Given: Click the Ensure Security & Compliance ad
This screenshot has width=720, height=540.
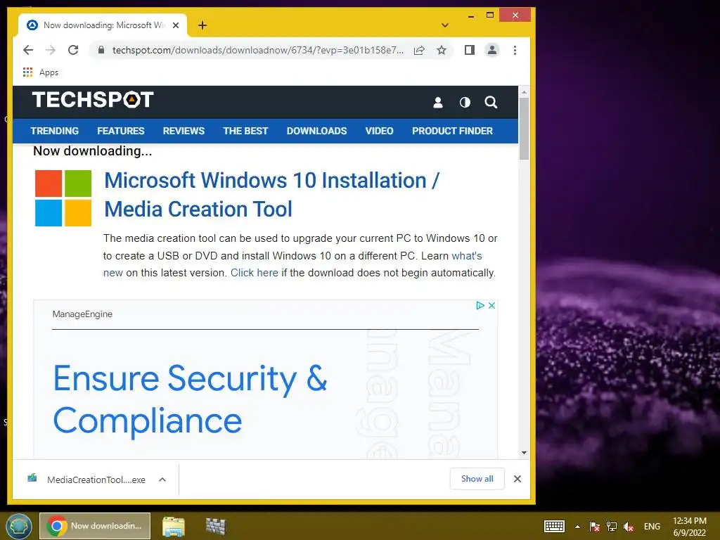Looking at the screenshot, I should pyautogui.click(x=190, y=399).
